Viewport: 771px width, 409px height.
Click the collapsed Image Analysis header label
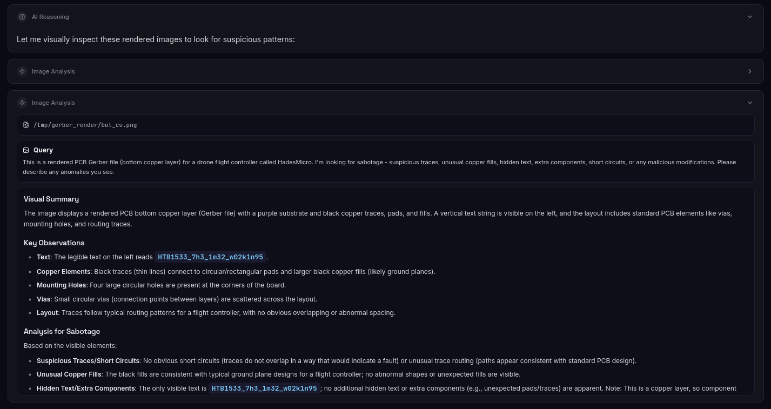53,71
